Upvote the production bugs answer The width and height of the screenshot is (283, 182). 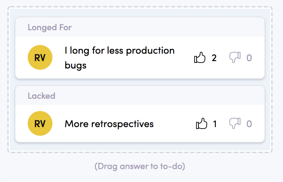pyautogui.click(x=200, y=58)
